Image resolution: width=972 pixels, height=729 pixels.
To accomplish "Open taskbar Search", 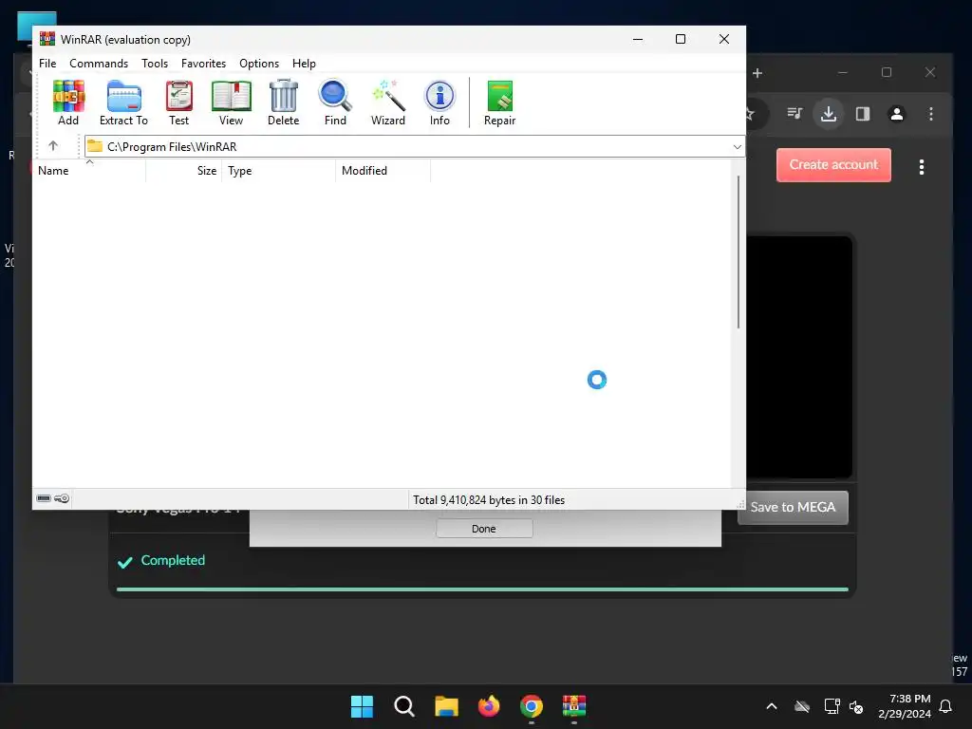I will click(404, 706).
